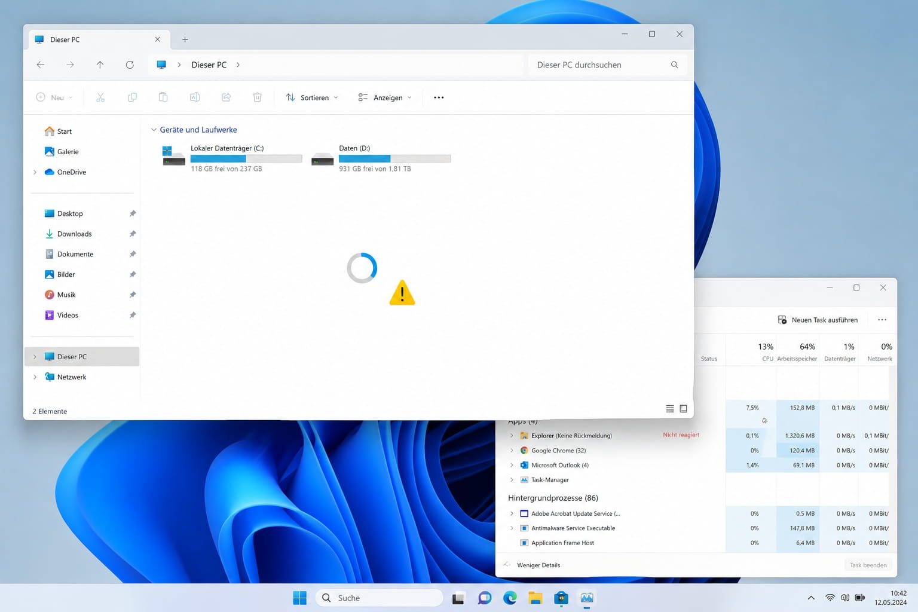Image resolution: width=918 pixels, height=612 pixels.
Task: Expand Netzwerk tree node
Action: 35,377
